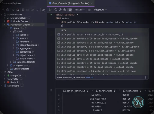Collapse the Other folder

tap(2, 72)
